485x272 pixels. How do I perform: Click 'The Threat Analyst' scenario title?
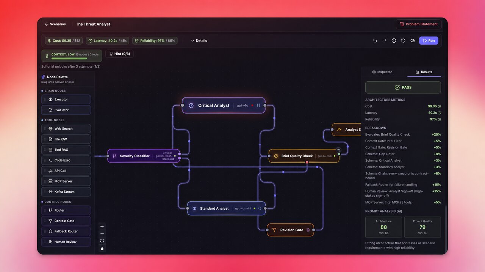tap(93, 24)
